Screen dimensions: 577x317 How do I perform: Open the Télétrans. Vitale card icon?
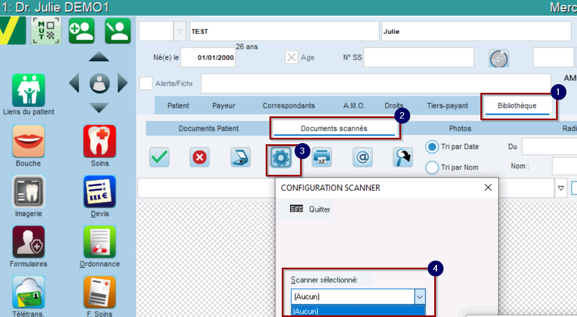[x=28, y=292]
